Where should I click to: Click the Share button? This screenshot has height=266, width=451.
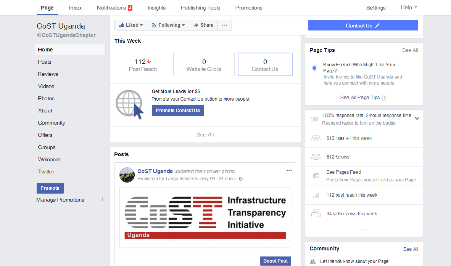[203, 25]
